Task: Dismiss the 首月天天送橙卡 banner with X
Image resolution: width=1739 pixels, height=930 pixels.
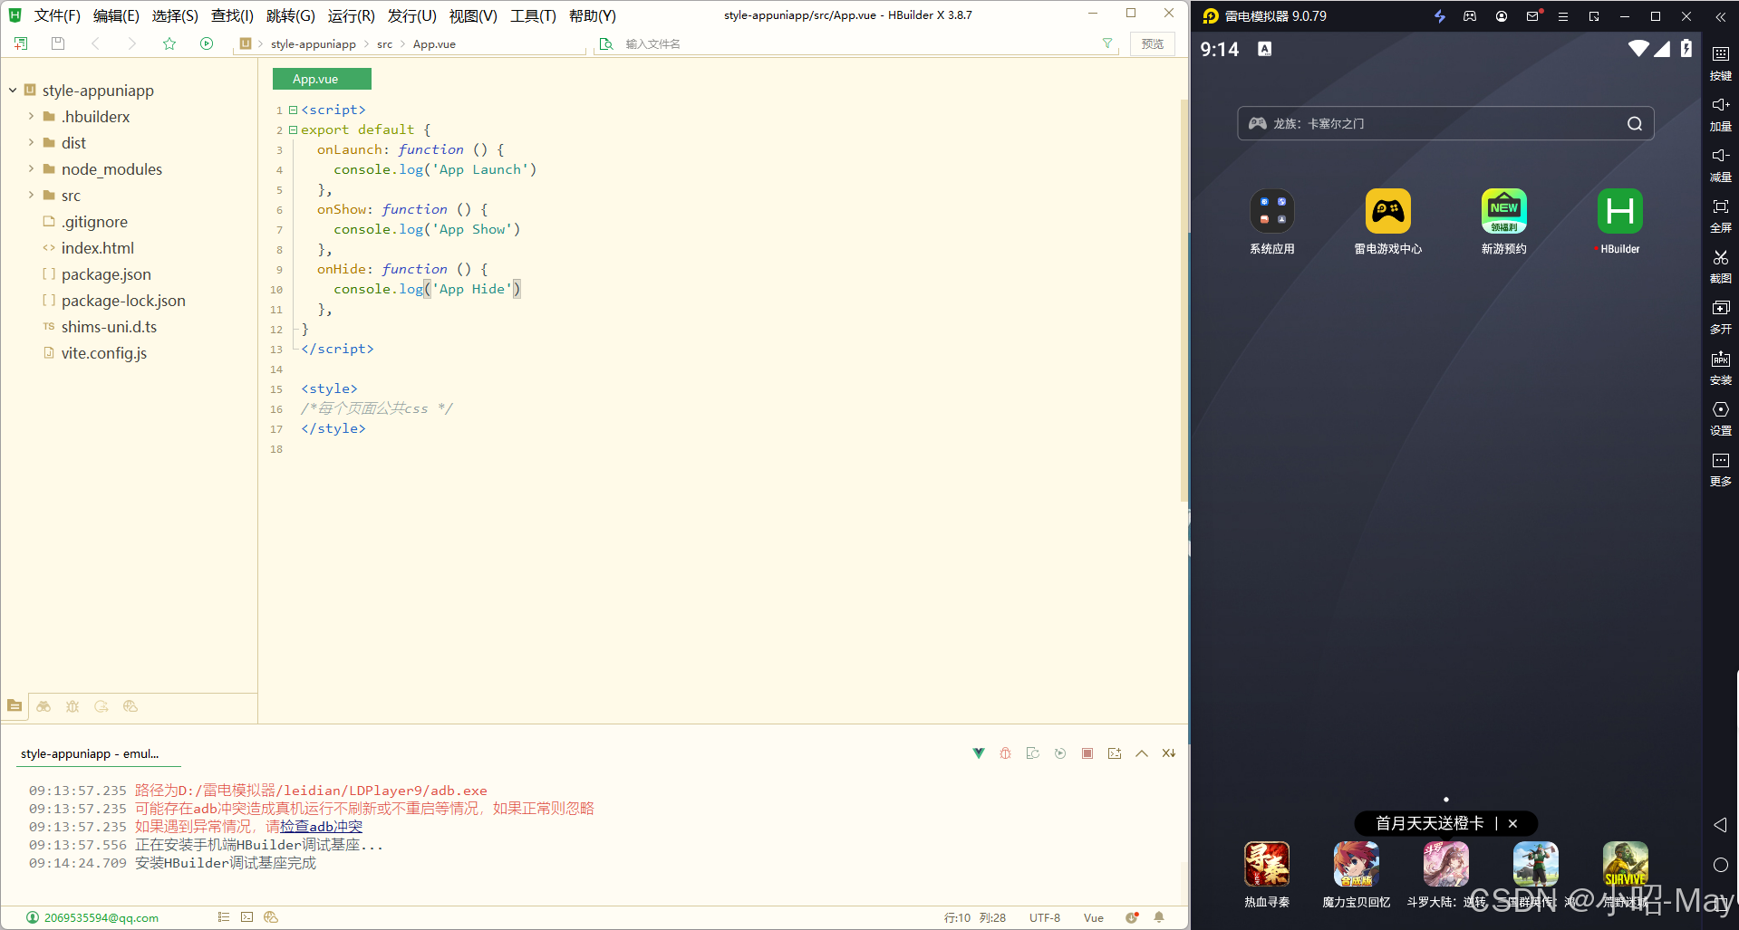Action: [x=1512, y=823]
